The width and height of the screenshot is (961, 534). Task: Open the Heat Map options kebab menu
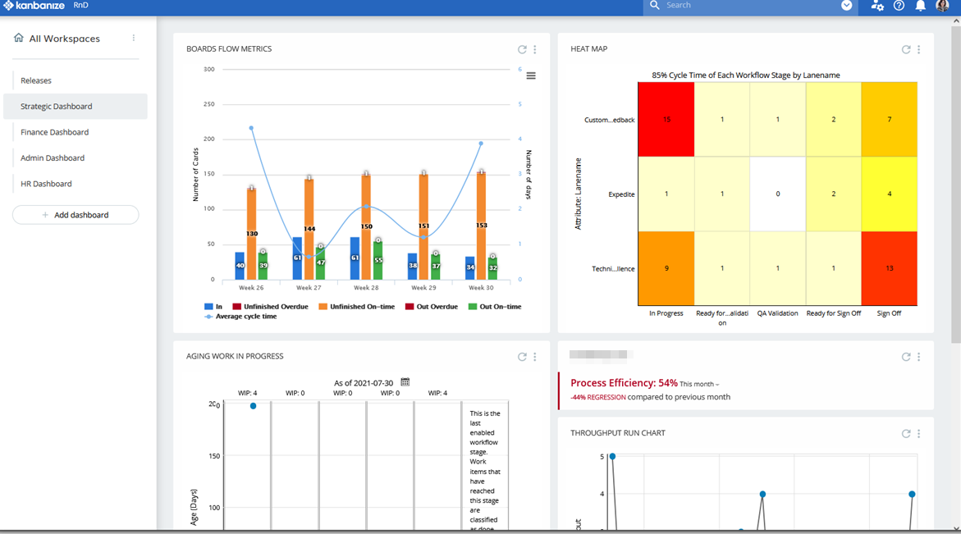pos(918,49)
